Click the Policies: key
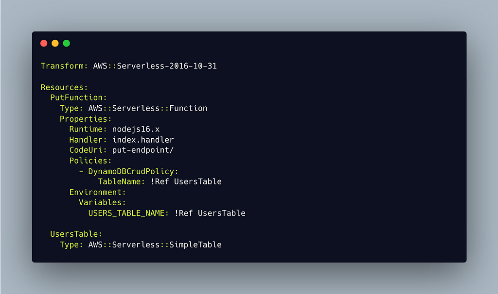 point(90,161)
